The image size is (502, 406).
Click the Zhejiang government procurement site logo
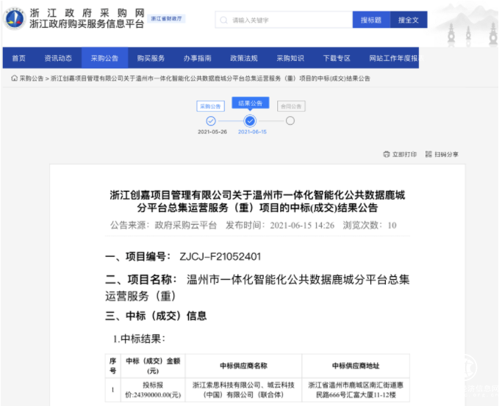pyautogui.click(x=14, y=18)
